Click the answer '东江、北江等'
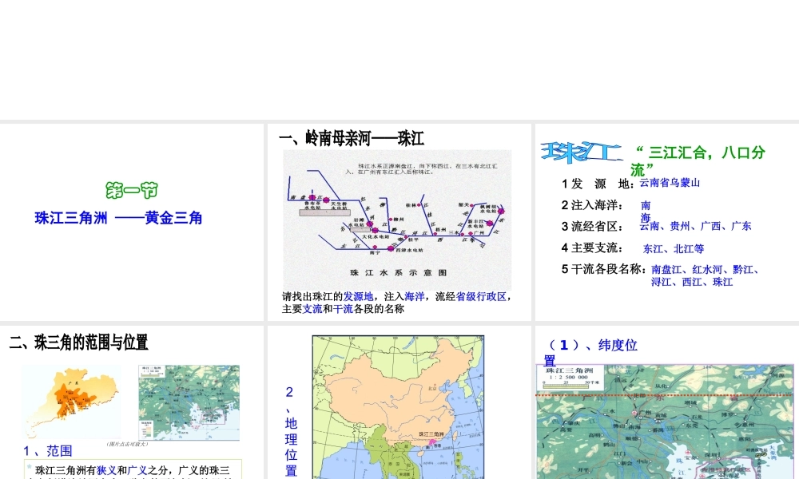The image size is (799, 479). 673,249
